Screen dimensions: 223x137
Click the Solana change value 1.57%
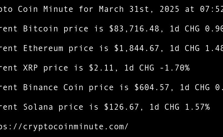197,107
